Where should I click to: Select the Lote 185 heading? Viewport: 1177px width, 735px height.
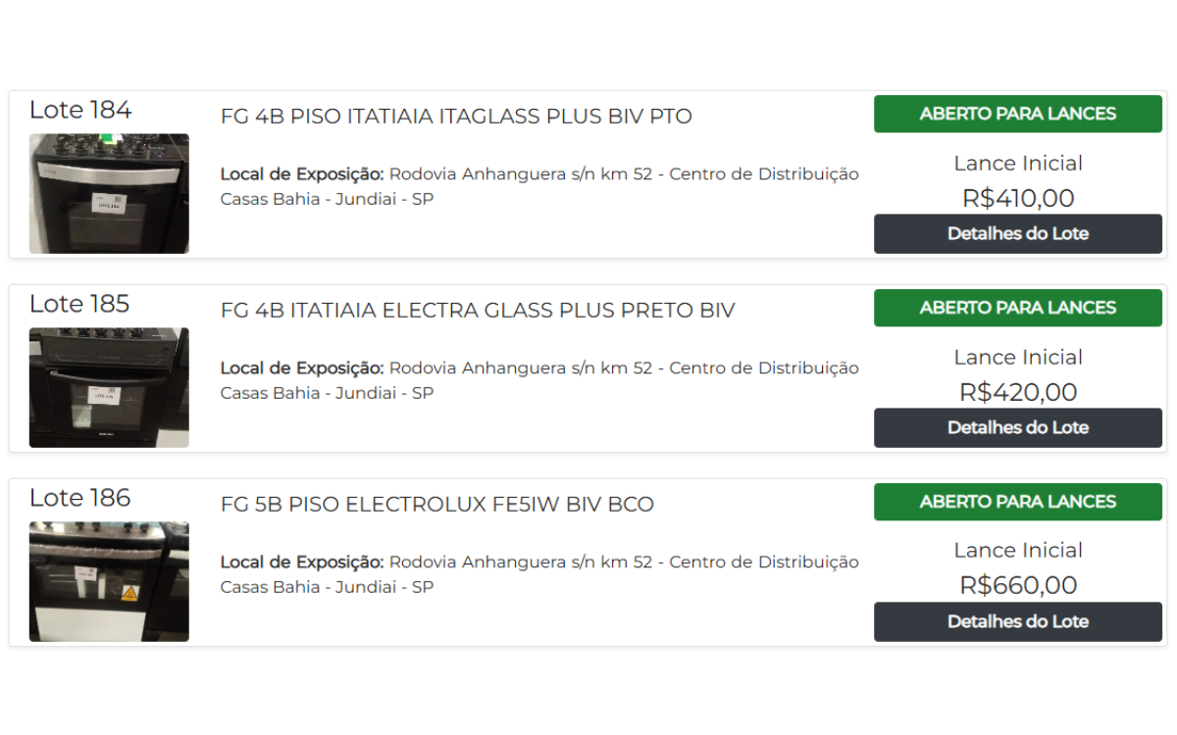[80, 304]
